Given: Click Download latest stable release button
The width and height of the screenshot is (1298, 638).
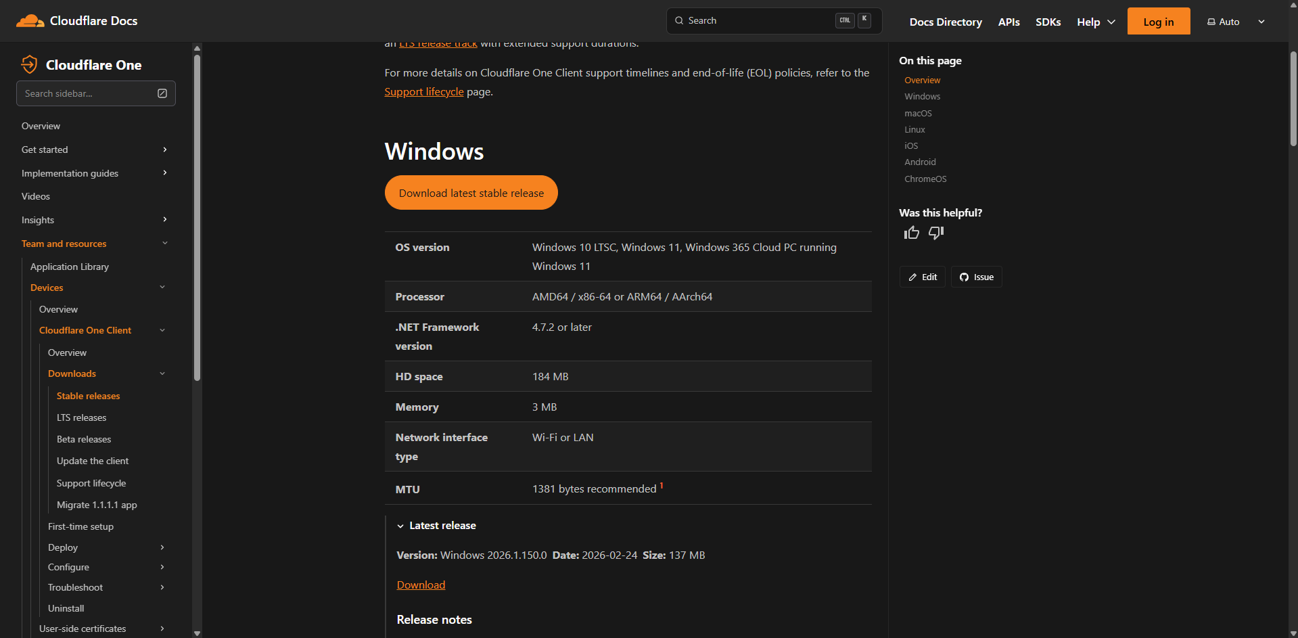Looking at the screenshot, I should coord(471,193).
